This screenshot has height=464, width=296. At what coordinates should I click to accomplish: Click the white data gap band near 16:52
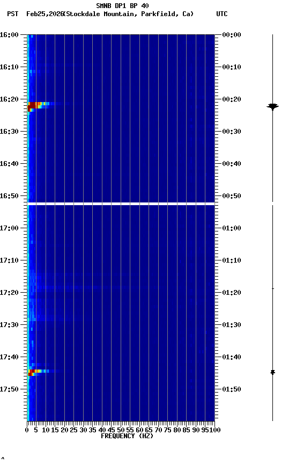click(x=121, y=204)
